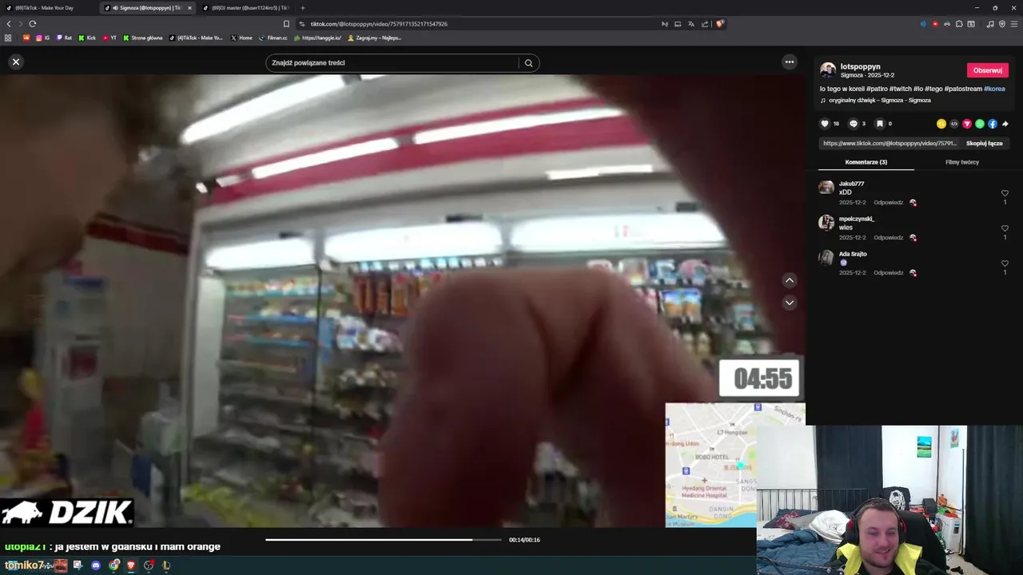Select the Komentarze (3) tab
1023x575 pixels.
coord(866,162)
